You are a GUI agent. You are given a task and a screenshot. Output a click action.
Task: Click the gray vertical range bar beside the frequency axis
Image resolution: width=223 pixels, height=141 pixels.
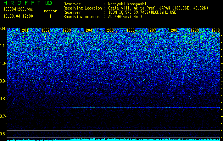(x=7, y=109)
